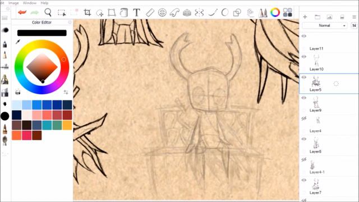Click the red Undo arrow

(x=22, y=12)
